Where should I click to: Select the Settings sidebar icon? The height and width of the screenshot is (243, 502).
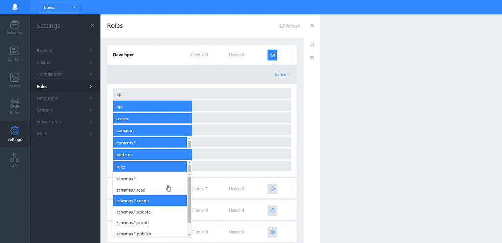(15, 134)
